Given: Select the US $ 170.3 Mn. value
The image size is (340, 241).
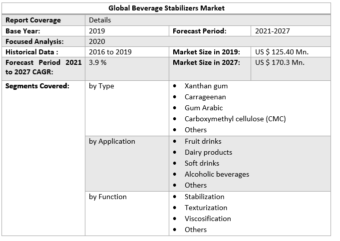Looking at the screenshot, I should click(x=280, y=62).
